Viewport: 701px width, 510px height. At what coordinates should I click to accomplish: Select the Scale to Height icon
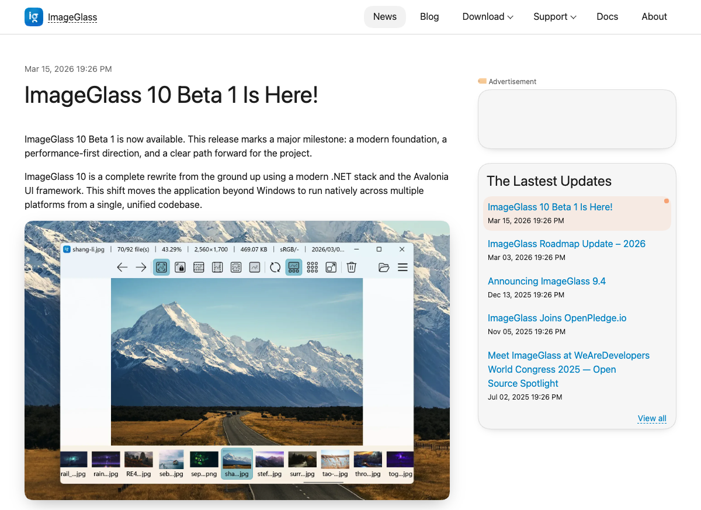click(217, 267)
